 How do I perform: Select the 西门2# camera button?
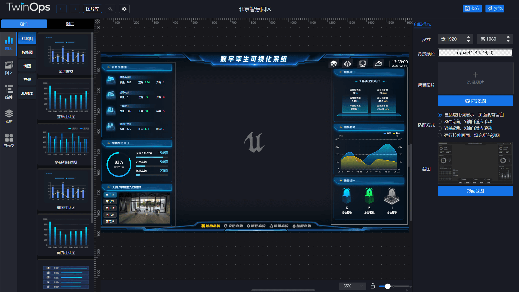110,215
